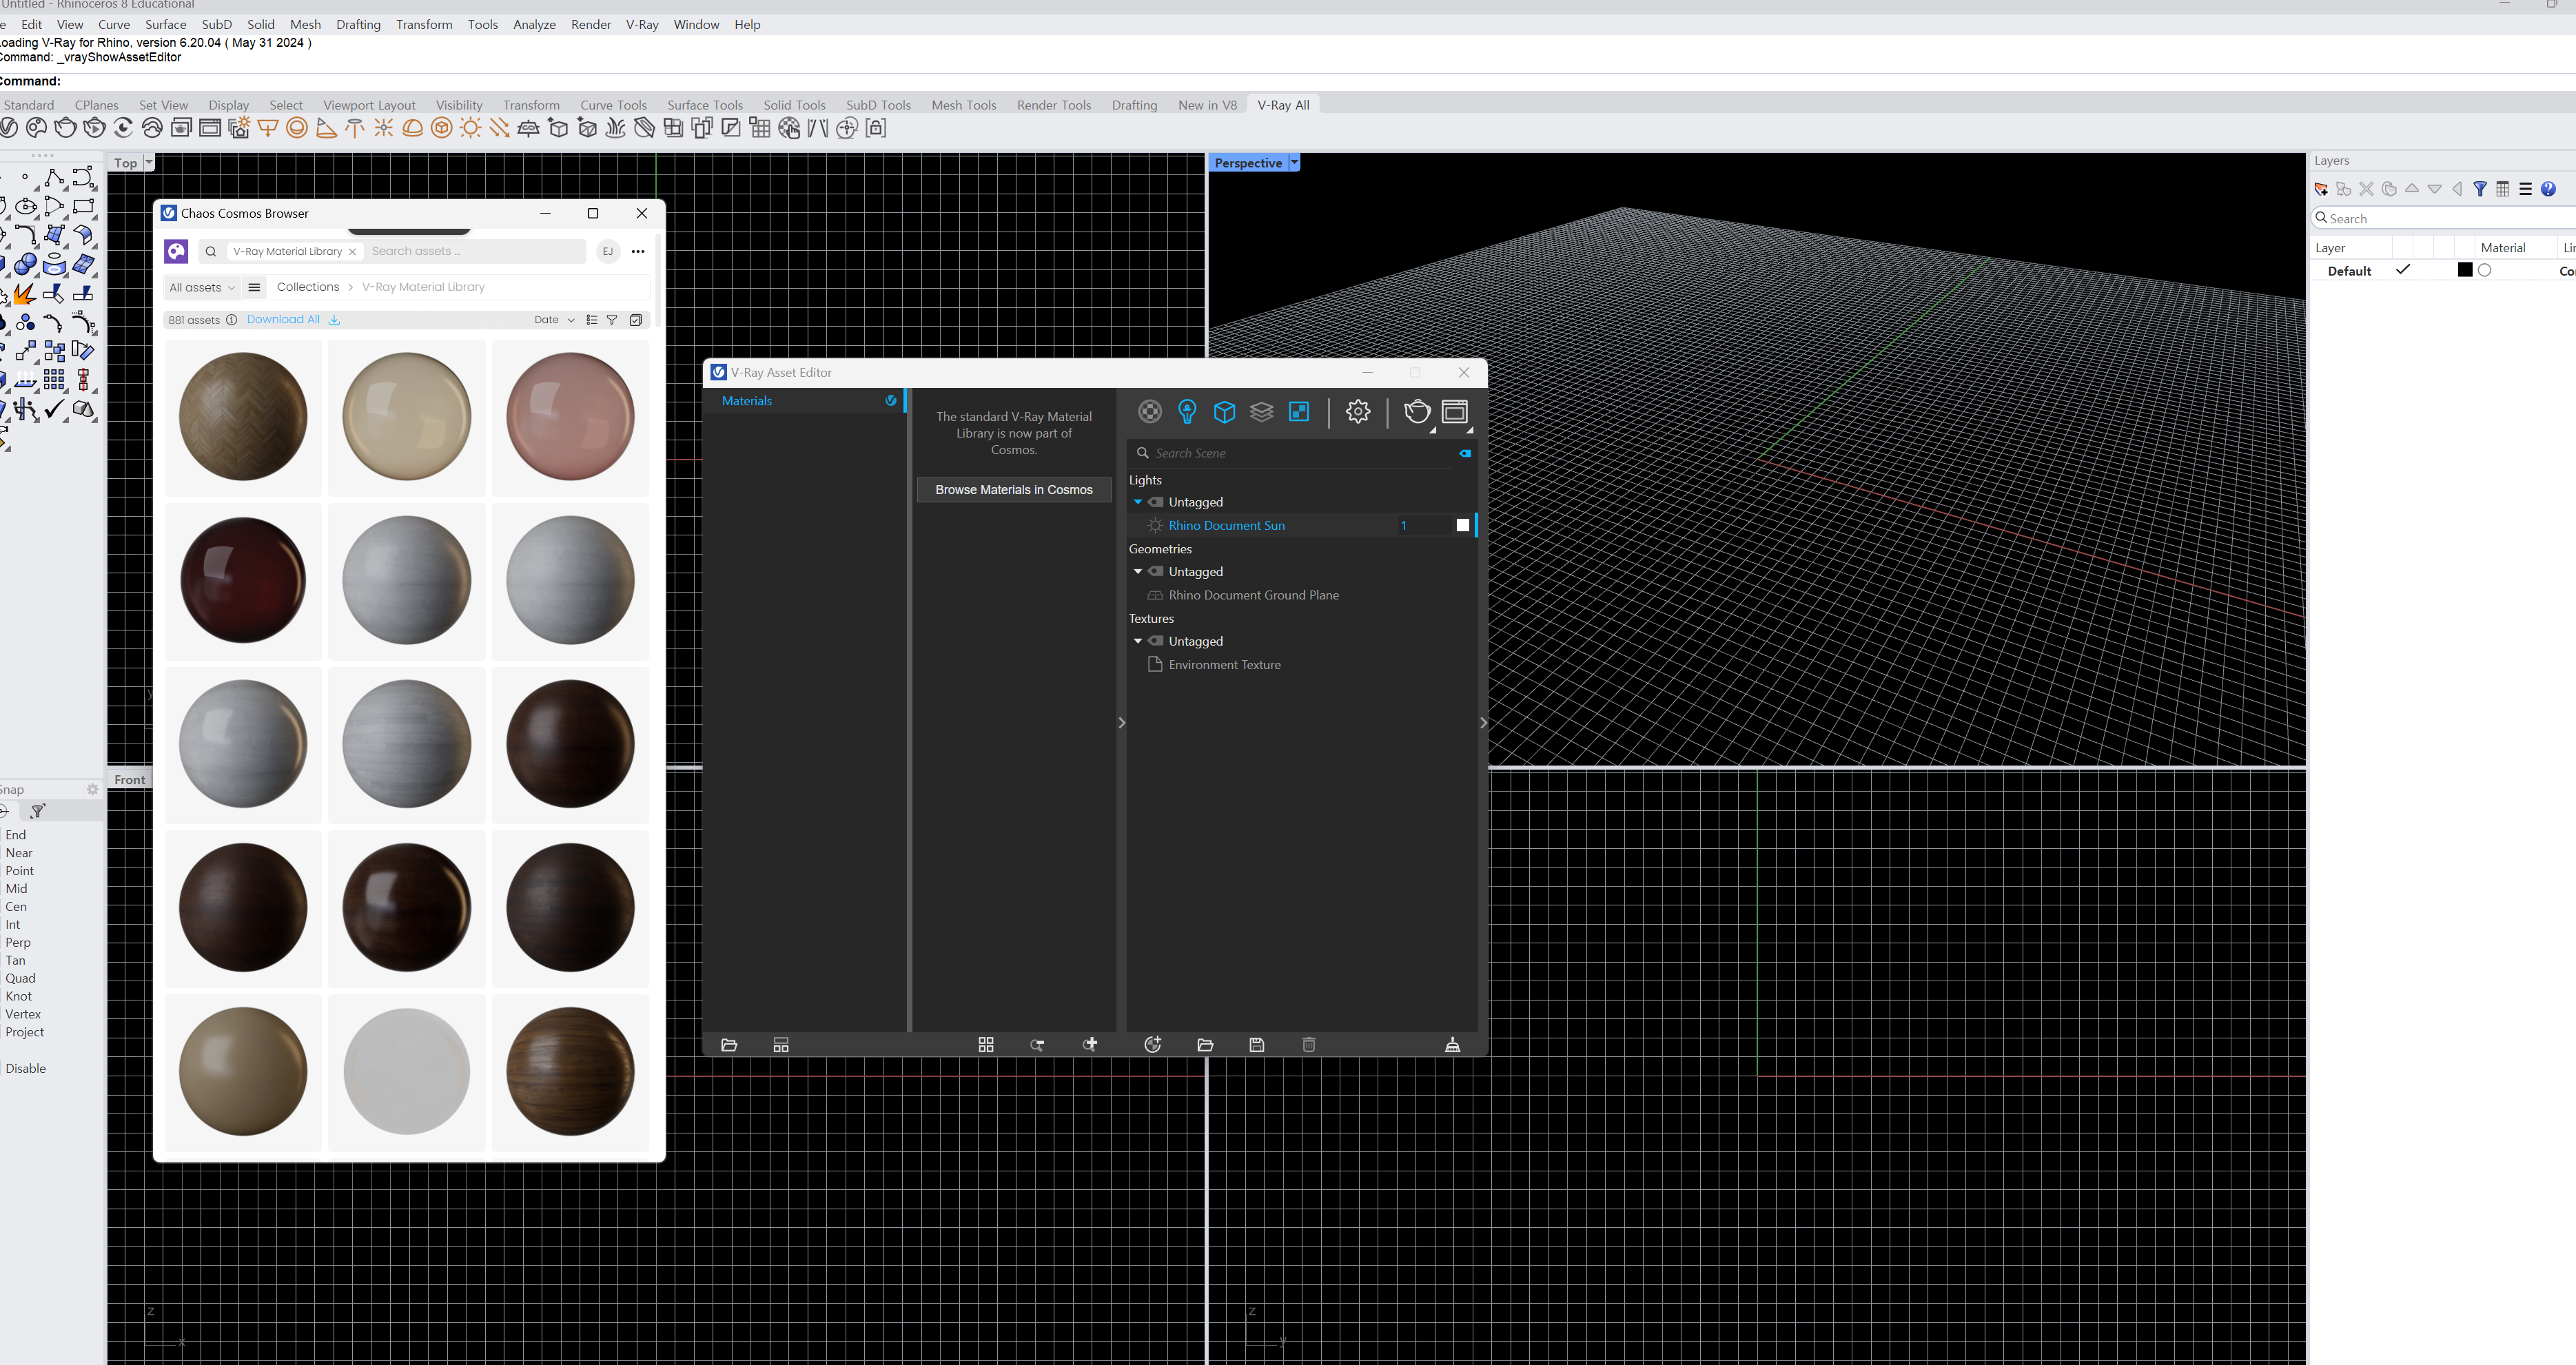Enable the Near object snap
Image resolution: width=2576 pixels, height=1365 pixels.
click(19, 853)
